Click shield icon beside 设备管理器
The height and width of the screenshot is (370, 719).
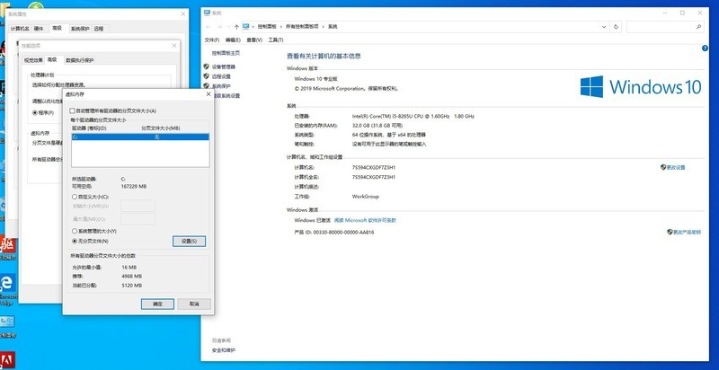207,66
